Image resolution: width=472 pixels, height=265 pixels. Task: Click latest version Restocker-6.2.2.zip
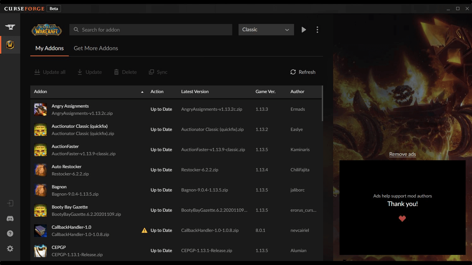click(x=200, y=170)
